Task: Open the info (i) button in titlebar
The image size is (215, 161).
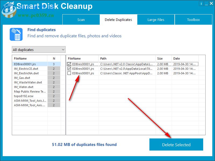Action: [x=201, y=3]
